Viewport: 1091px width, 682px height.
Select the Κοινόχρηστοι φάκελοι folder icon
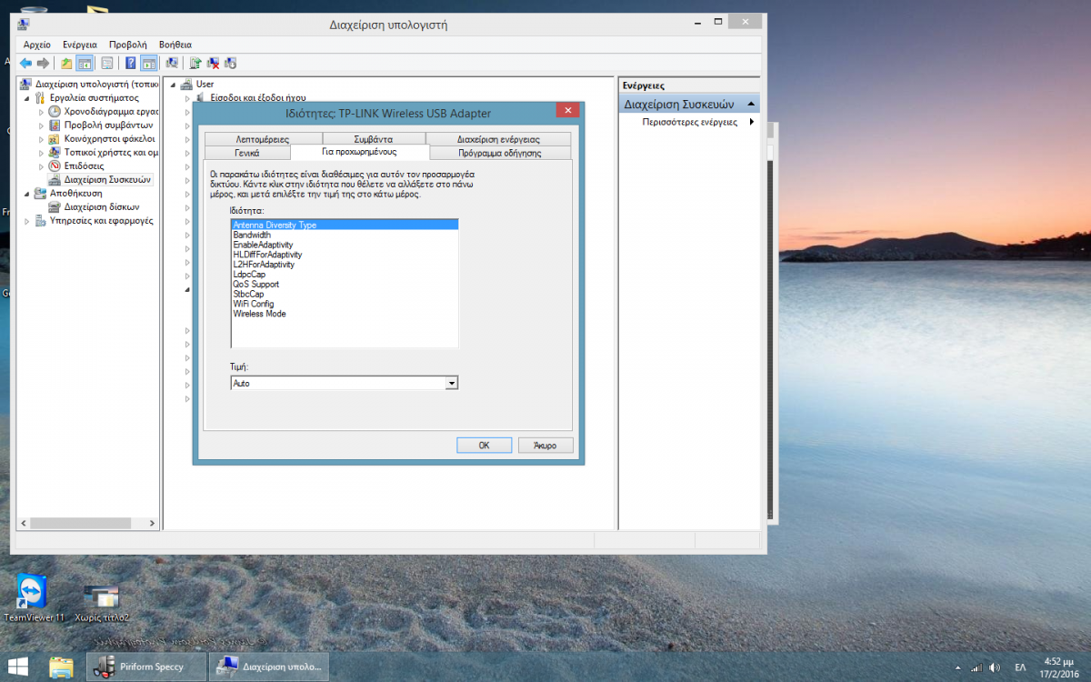[55, 139]
